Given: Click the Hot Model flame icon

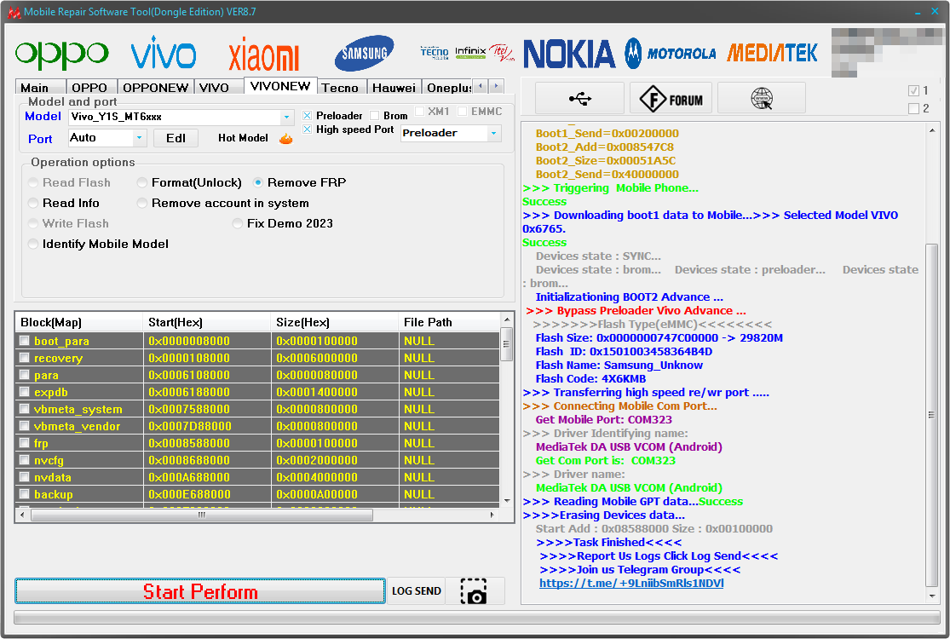Looking at the screenshot, I should (x=286, y=139).
